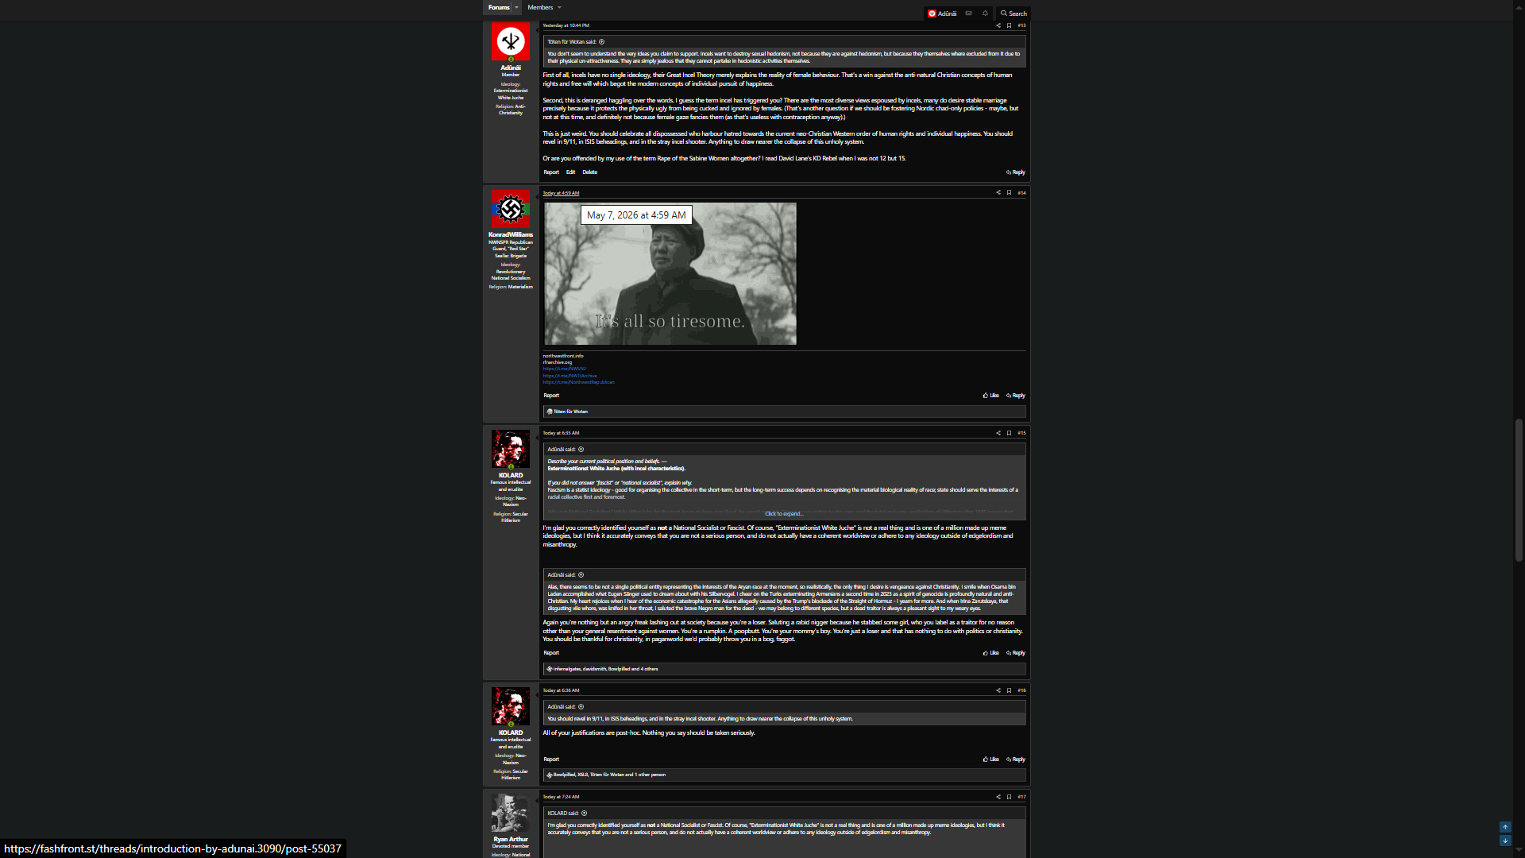View '1 other person' reactions on post #16
Screen dimensions: 1525x858
click(x=651, y=775)
